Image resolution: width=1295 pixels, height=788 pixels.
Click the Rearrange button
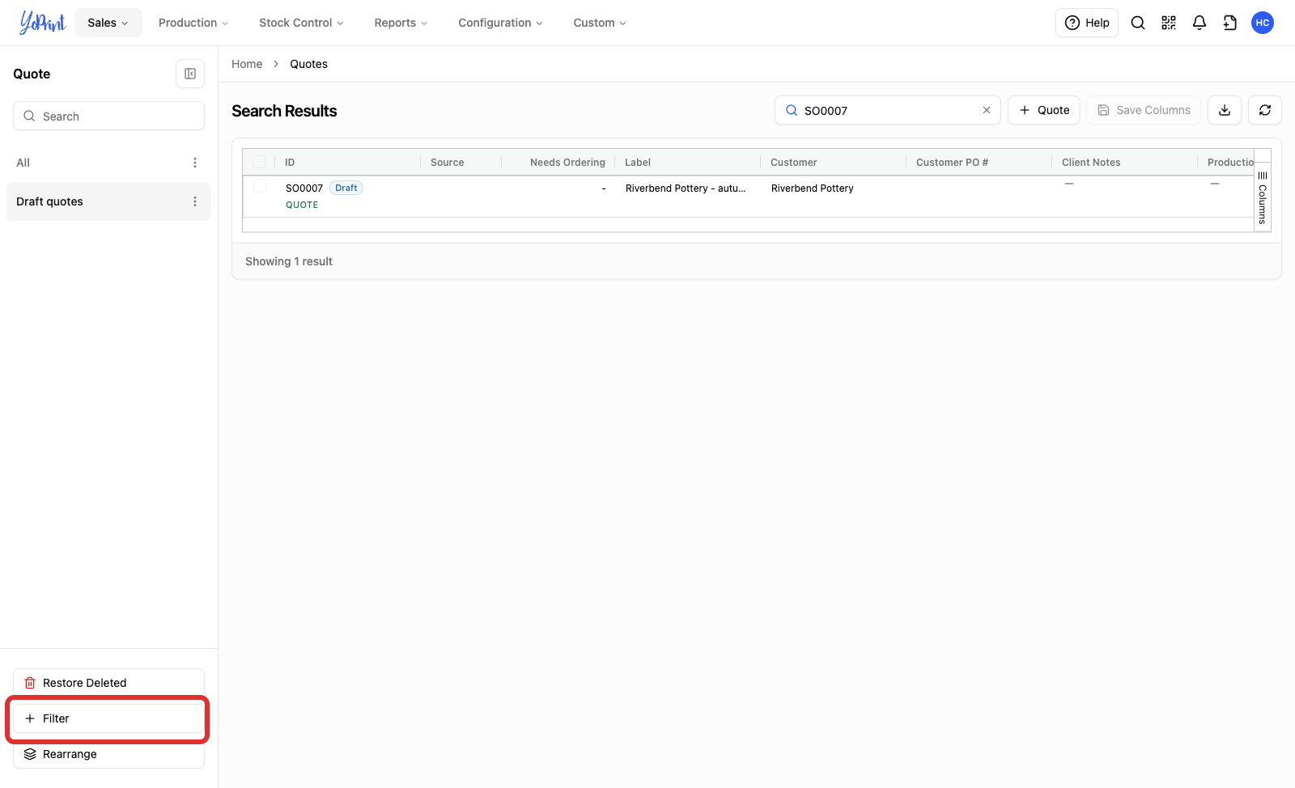(x=108, y=754)
